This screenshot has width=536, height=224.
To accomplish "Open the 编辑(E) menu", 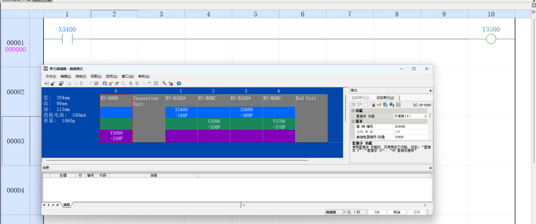I will 66,76.
